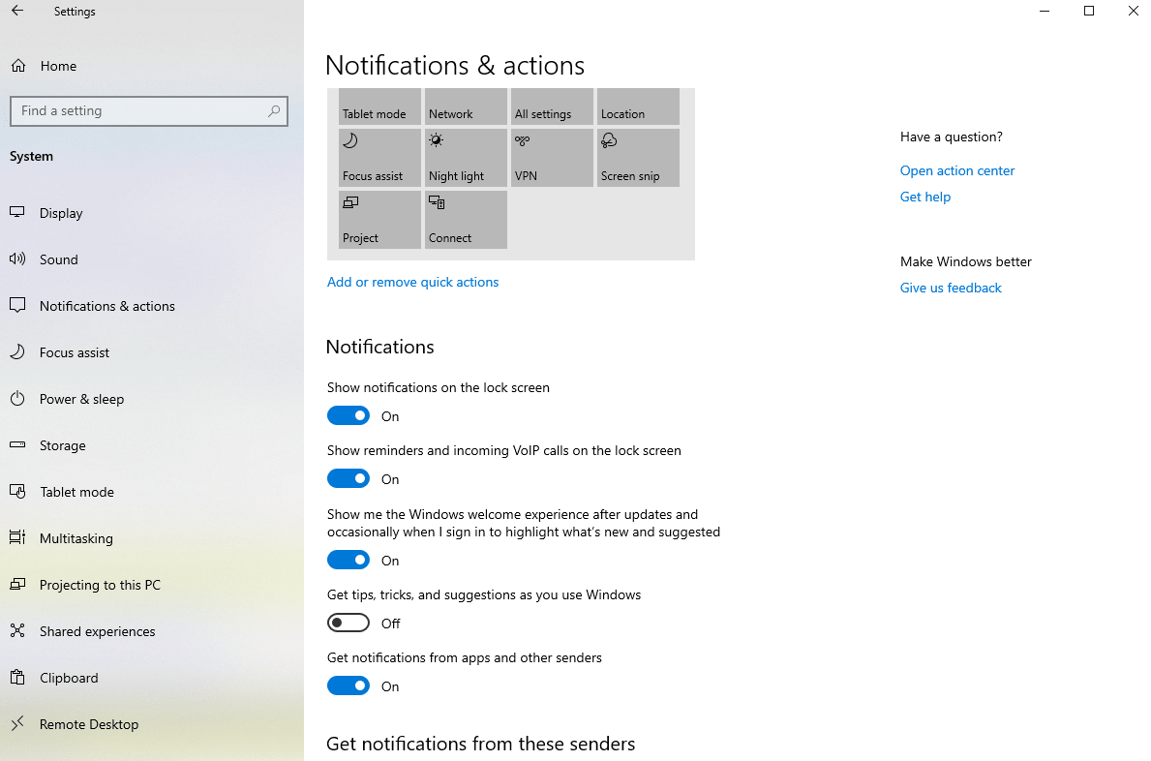Select the Tablet mode quick action tile
The image size is (1151, 761).
coord(379,107)
